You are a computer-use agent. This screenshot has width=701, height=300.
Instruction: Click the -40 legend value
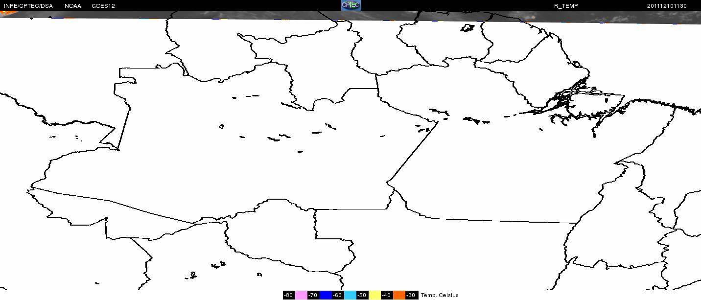387,295
